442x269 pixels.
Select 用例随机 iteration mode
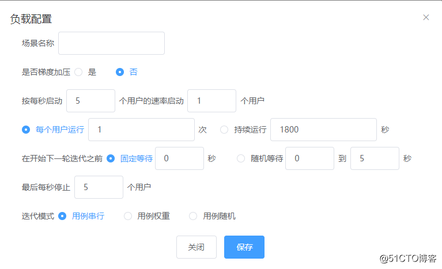point(193,216)
